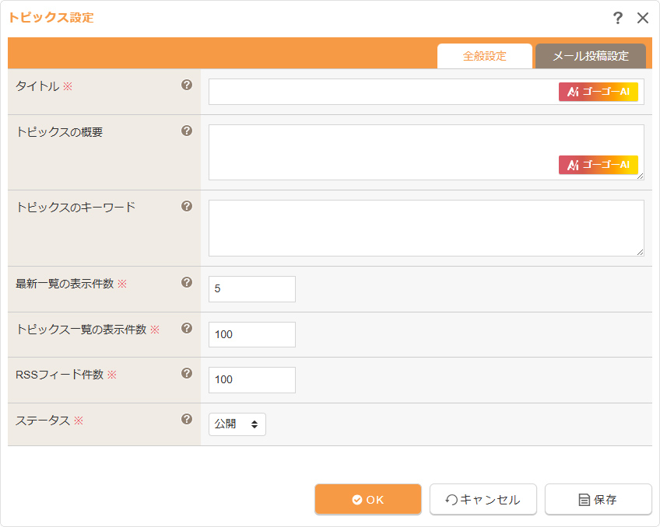The height and width of the screenshot is (527, 660).
Task: Click help icon for トピックスのキーワード
Action: [x=187, y=206]
